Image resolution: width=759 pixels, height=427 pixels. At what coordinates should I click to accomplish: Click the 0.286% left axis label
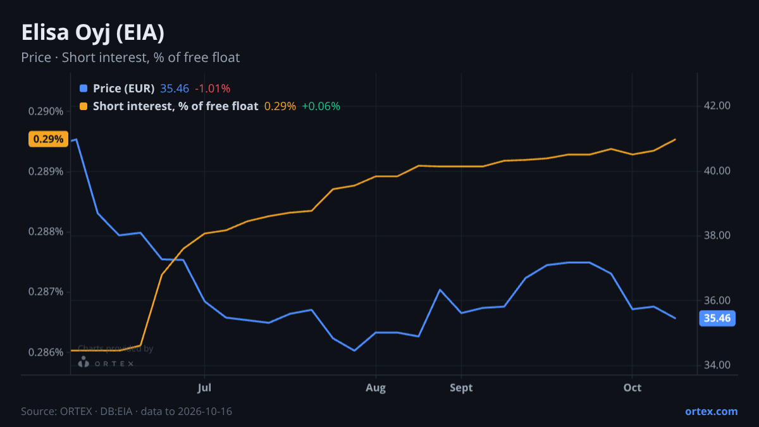click(46, 352)
